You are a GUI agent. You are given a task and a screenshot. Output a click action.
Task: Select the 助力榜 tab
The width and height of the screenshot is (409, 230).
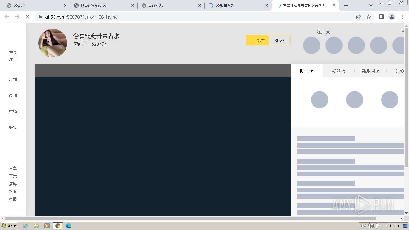click(x=306, y=71)
